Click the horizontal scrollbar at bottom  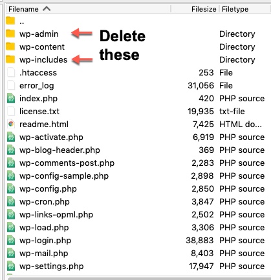139,278
